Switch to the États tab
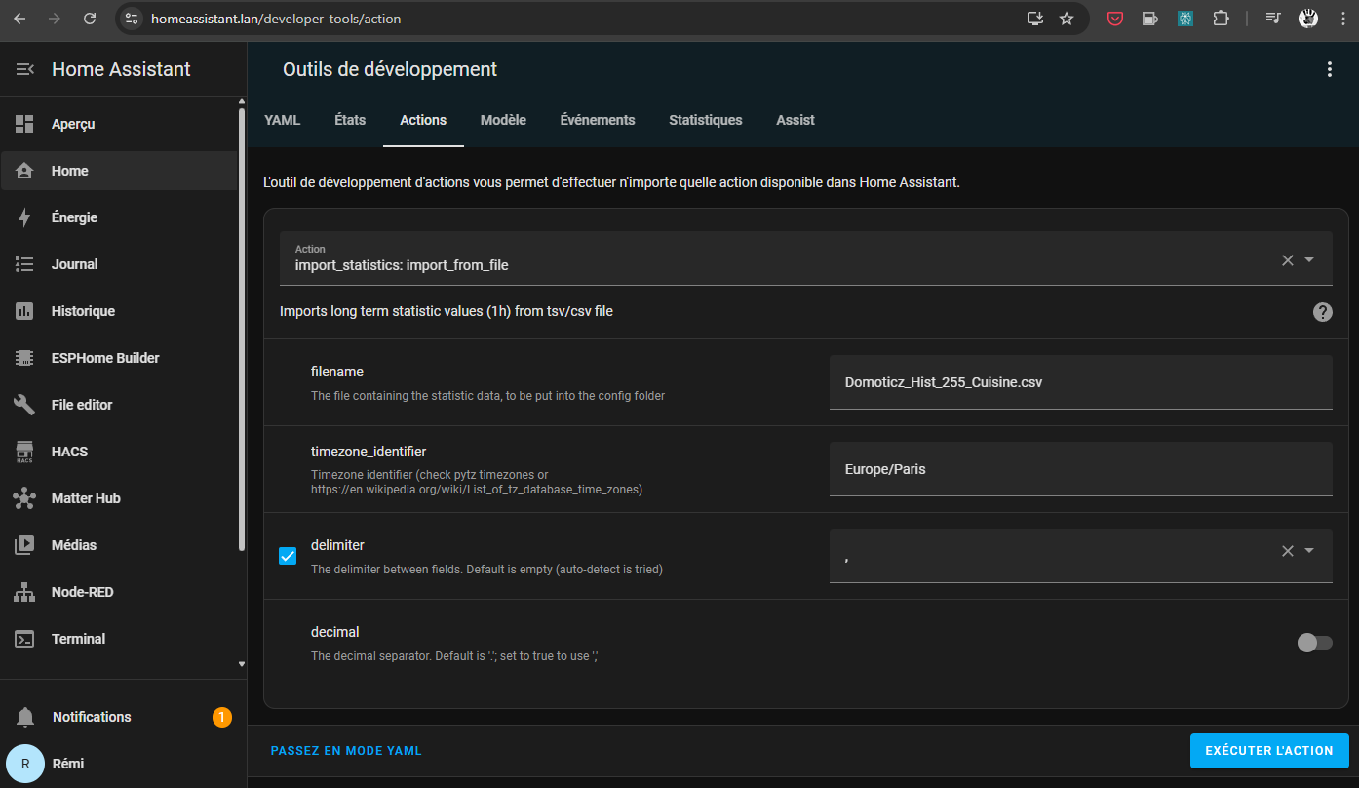The height and width of the screenshot is (788, 1359). click(x=350, y=120)
